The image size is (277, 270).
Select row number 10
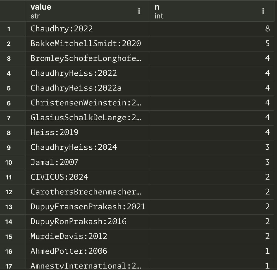pyautogui.click(x=13, y=162)
